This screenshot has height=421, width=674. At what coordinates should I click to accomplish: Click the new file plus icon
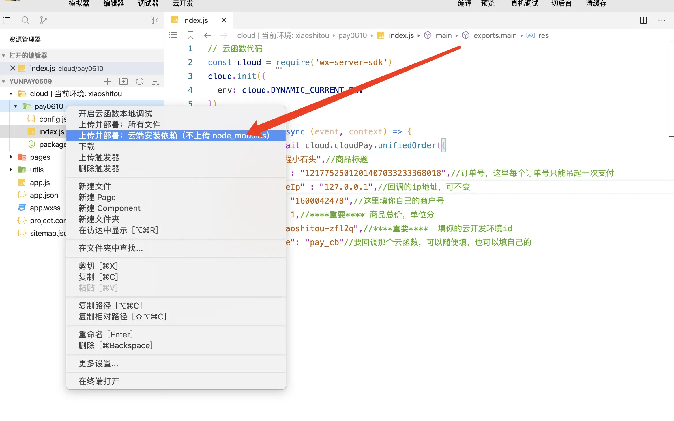click(107, 81)
